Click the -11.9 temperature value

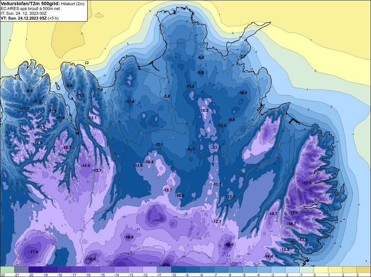click(x=52, y=111)
